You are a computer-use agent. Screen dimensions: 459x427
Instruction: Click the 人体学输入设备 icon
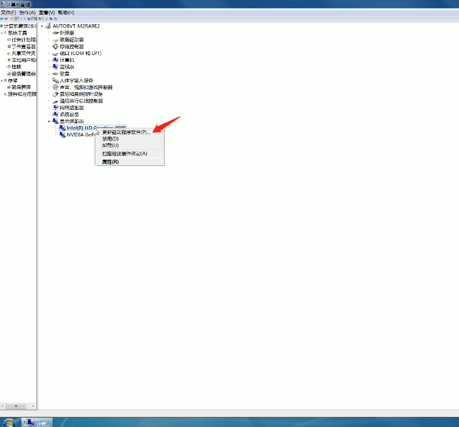(55, 81)
